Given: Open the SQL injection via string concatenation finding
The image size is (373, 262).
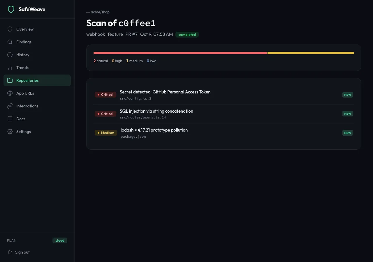Looking at the screenshot, I should click(224, 114).
